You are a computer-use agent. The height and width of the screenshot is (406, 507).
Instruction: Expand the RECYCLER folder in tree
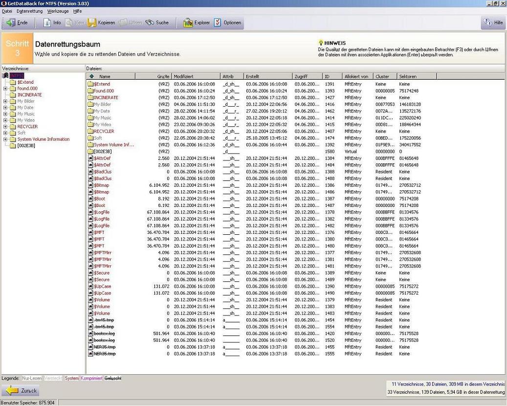coord(5,127)
